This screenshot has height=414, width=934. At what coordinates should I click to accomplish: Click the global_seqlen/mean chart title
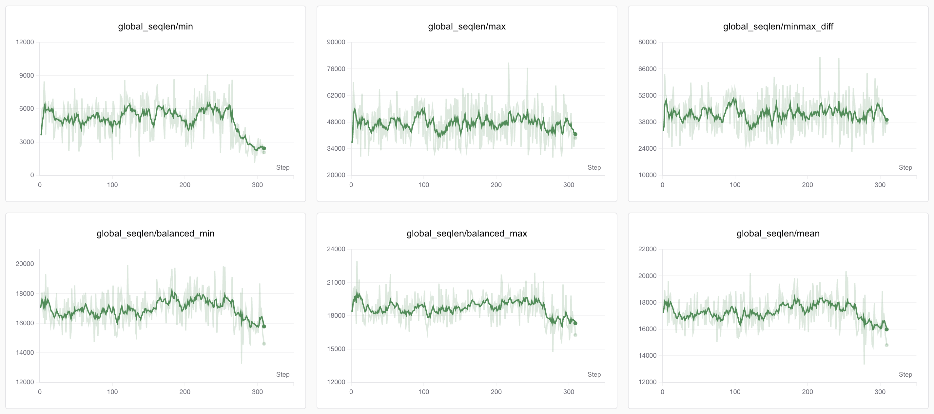[x=778, y=234]
